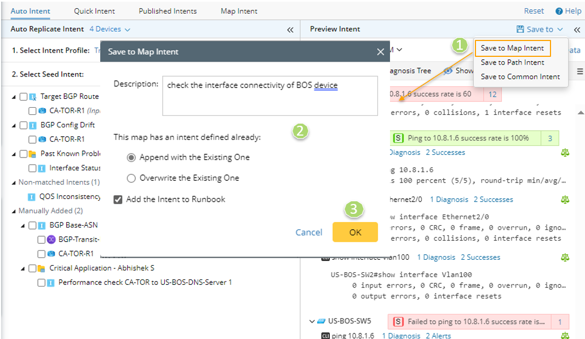Viewport: 585px width, 339px height.
Task: Collapse the US-BOS-SW5 device section
Action: pyautogui.click(x=312, y=322)
